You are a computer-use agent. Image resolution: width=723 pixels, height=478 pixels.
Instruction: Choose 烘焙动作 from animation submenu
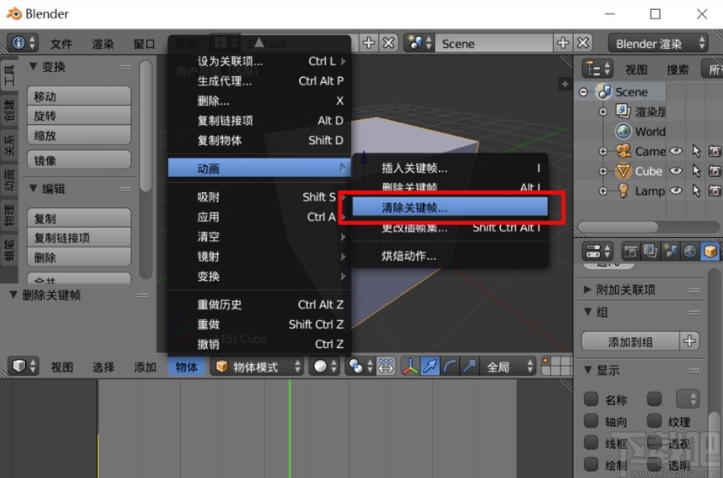[450, 256]
